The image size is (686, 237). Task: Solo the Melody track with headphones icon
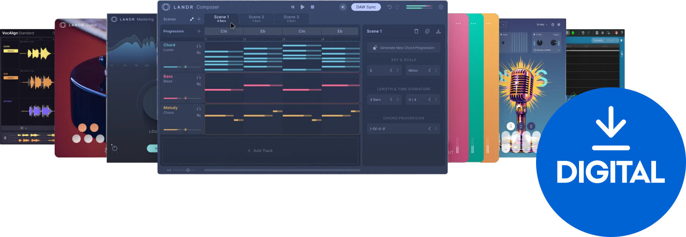[x=199, y=109]
